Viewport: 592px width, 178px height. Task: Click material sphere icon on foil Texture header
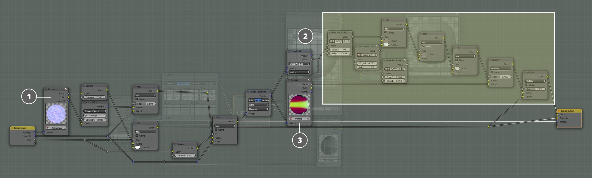[66, 89]
